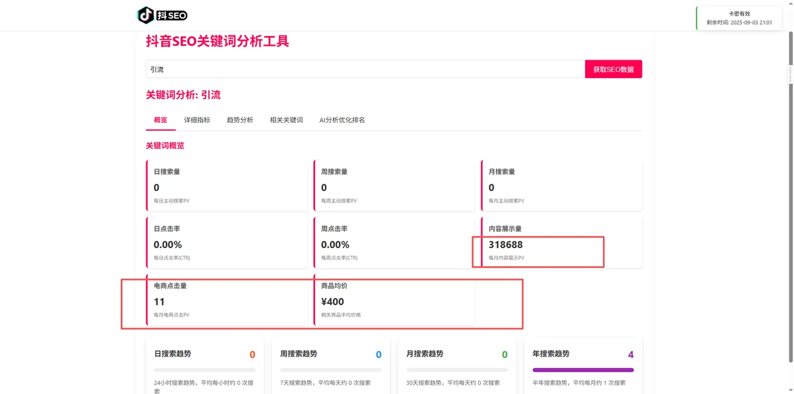Click the 周点击率 card label

pyautogui.click(x=334, y=229)
